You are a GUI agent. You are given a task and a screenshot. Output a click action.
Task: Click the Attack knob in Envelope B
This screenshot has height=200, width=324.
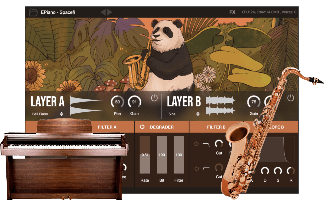click(252, 170)
